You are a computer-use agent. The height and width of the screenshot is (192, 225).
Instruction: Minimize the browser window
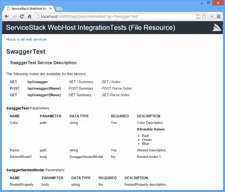coord(202,3)
